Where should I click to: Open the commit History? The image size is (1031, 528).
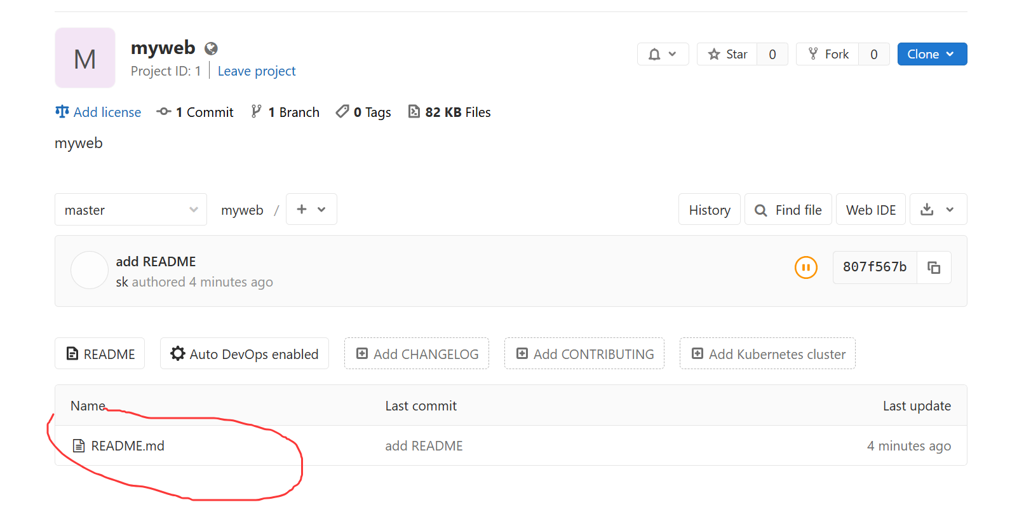click(709, 210)
